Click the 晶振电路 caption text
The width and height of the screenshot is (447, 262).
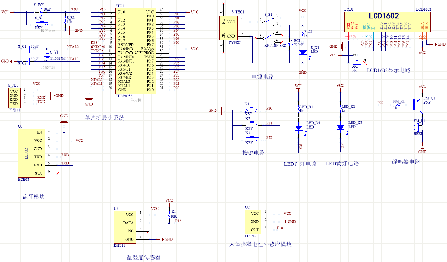click(x=48, y=67)
